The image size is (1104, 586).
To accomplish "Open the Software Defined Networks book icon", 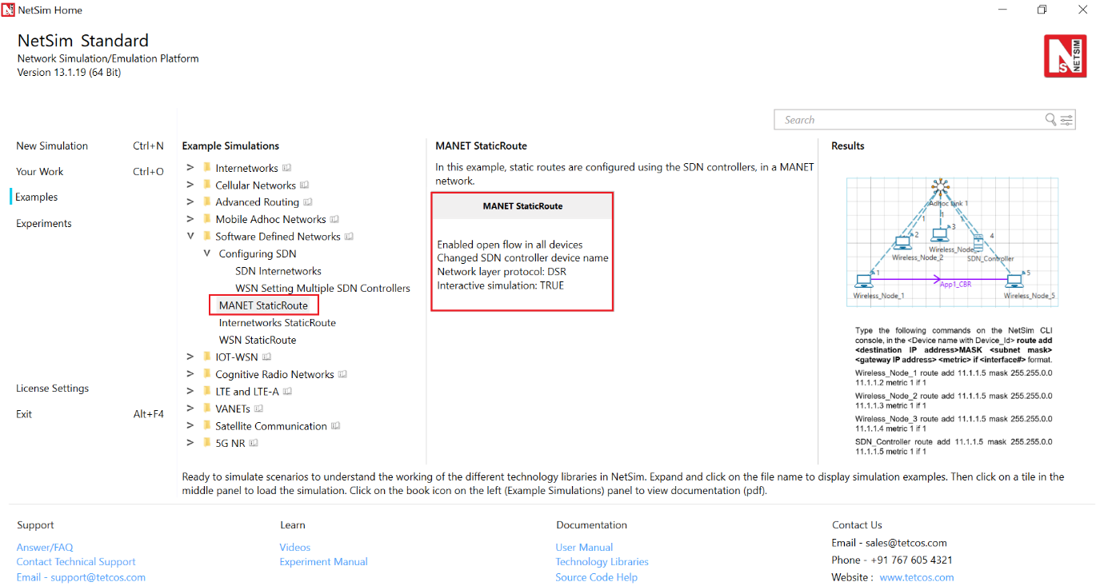I will [350, 237].
